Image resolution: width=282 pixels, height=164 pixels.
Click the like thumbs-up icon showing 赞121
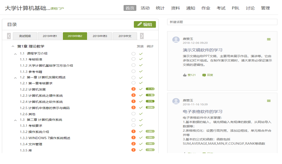click(185, 75)
